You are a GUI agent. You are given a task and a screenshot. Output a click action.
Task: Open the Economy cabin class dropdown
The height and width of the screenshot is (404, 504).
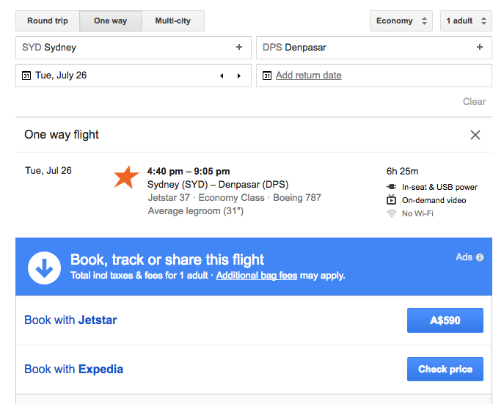pyautogui.click(x=401, y=21)
